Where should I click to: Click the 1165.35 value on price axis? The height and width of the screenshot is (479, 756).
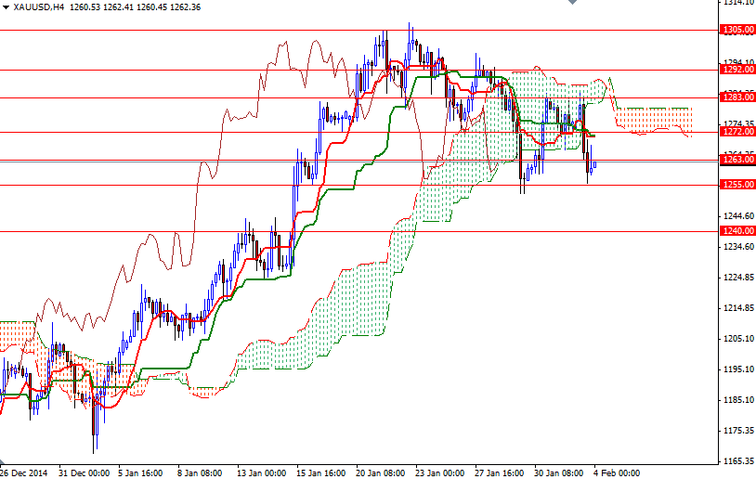point(737,460)
